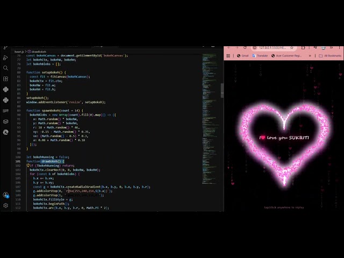Viewport: 344px width, 258px height.
Task: Click highlighted 'drawBokeh() {' on line 101
Action: click(x=53, y=161)
